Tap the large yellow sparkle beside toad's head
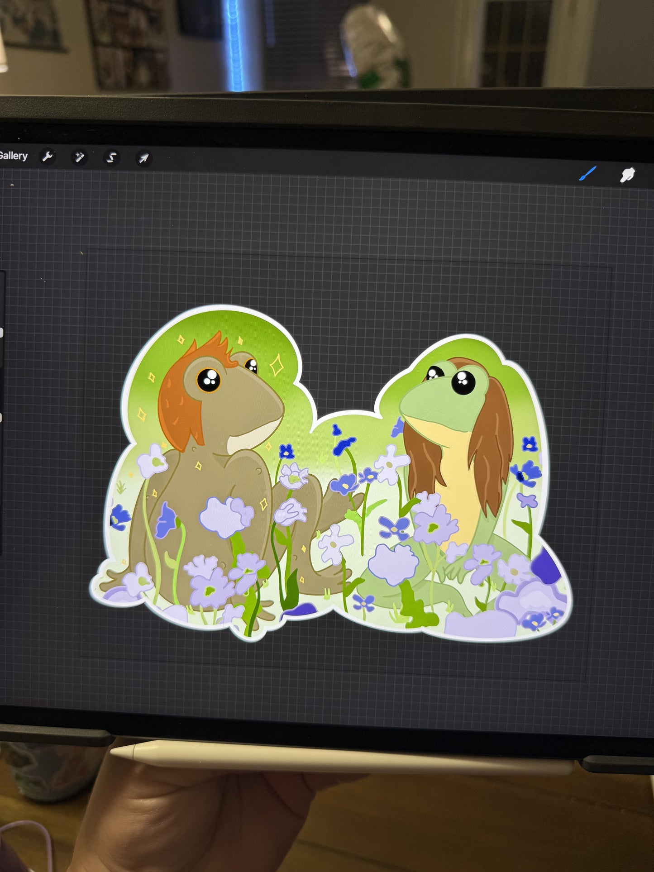 point(276,365)
